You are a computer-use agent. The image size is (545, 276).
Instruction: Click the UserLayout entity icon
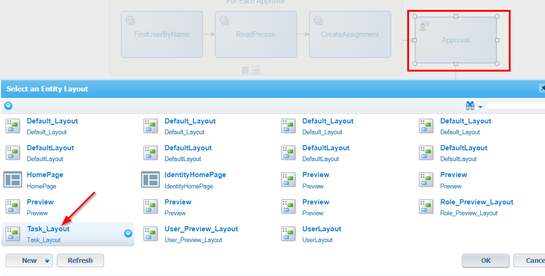288,234
